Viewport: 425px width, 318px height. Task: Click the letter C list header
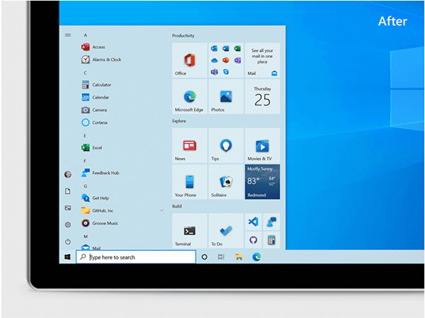86,73
